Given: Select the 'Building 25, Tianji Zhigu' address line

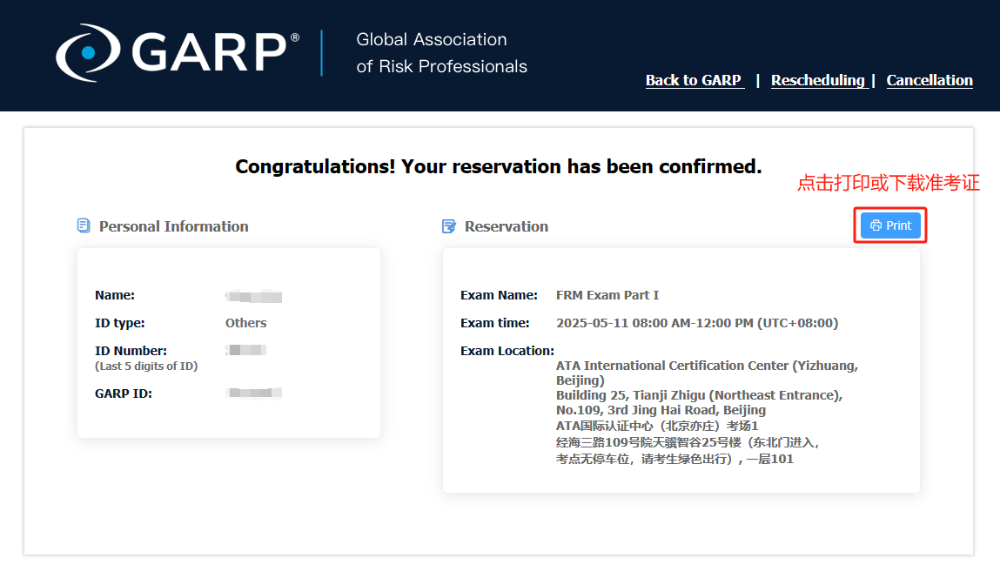Looking at the screenshot, I should pyautogui.click(x=699, y=395).
